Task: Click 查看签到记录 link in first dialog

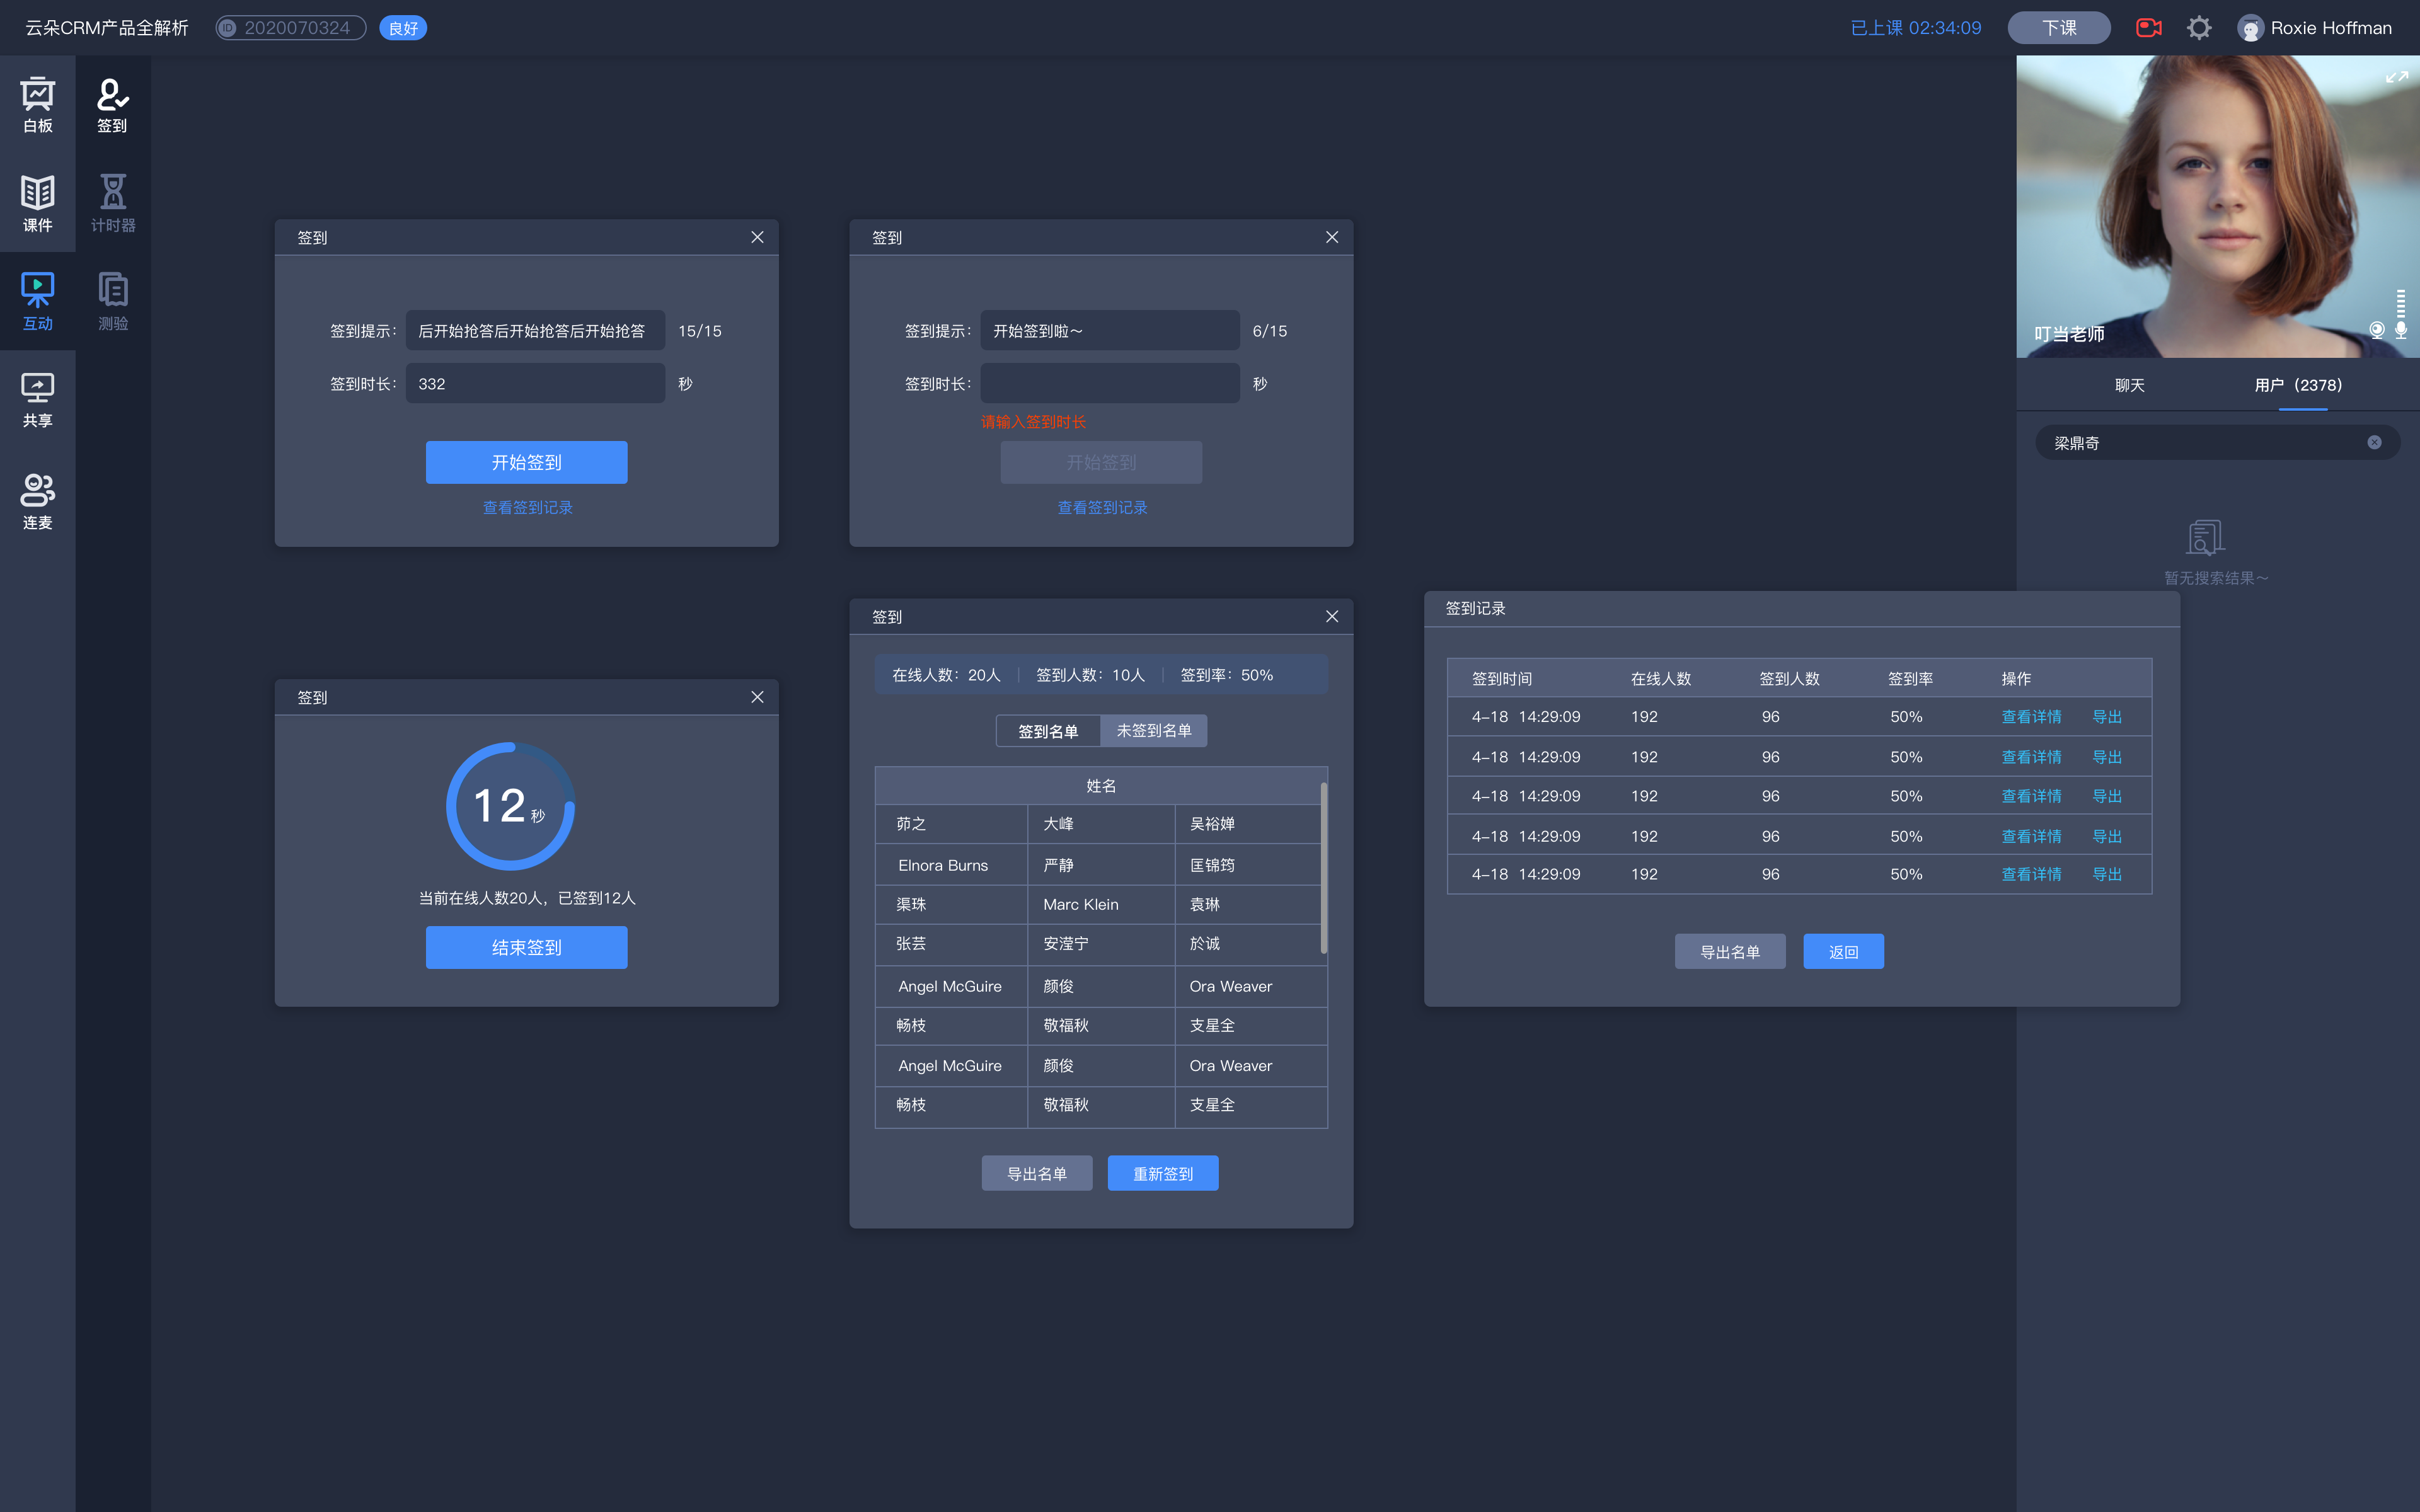Action: (528, 508)
